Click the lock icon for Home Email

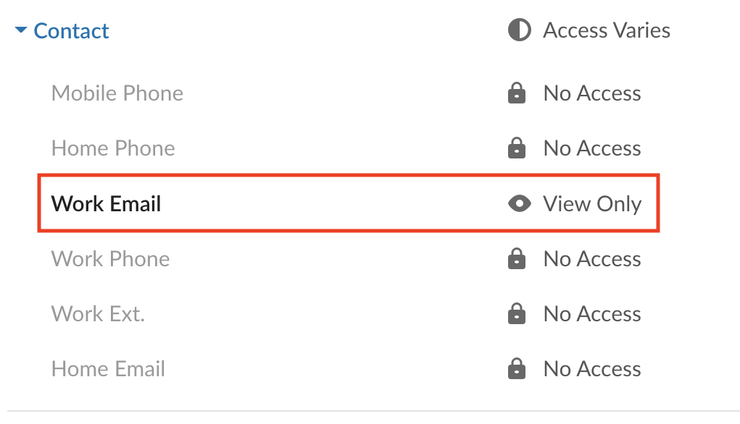point(517,369)
